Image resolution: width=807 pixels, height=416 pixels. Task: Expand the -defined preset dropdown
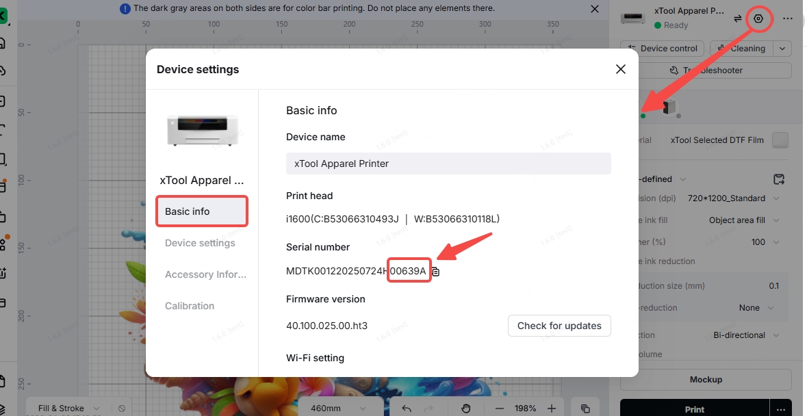(x=683, y=179)
